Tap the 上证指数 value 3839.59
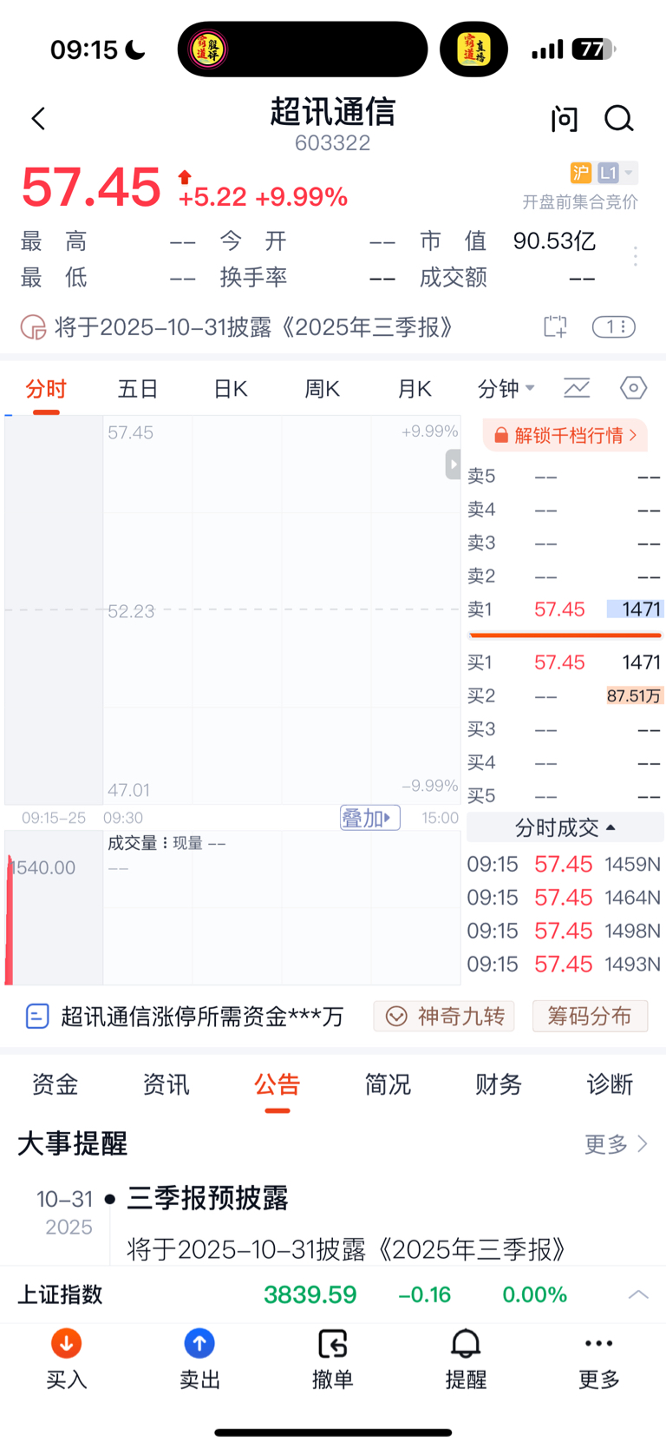 point(310,1294)
